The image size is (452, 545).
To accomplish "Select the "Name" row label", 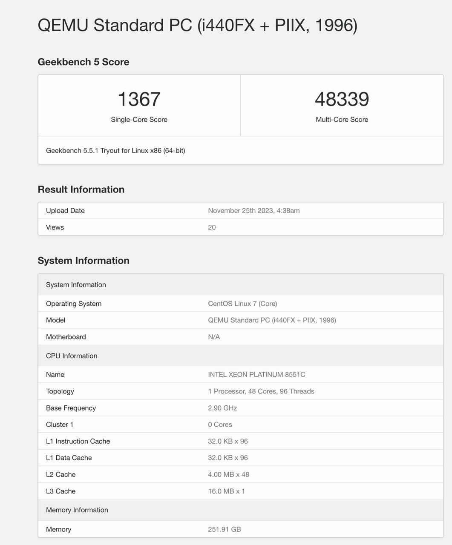I will coord(55,375).
